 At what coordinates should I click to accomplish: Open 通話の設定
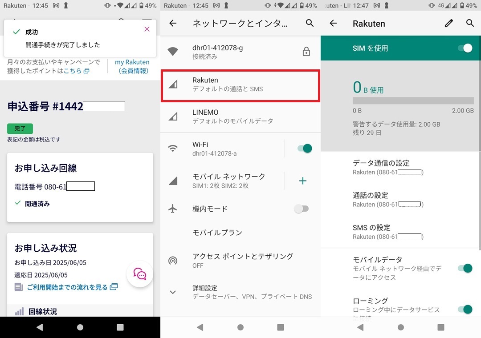point(401,200)
